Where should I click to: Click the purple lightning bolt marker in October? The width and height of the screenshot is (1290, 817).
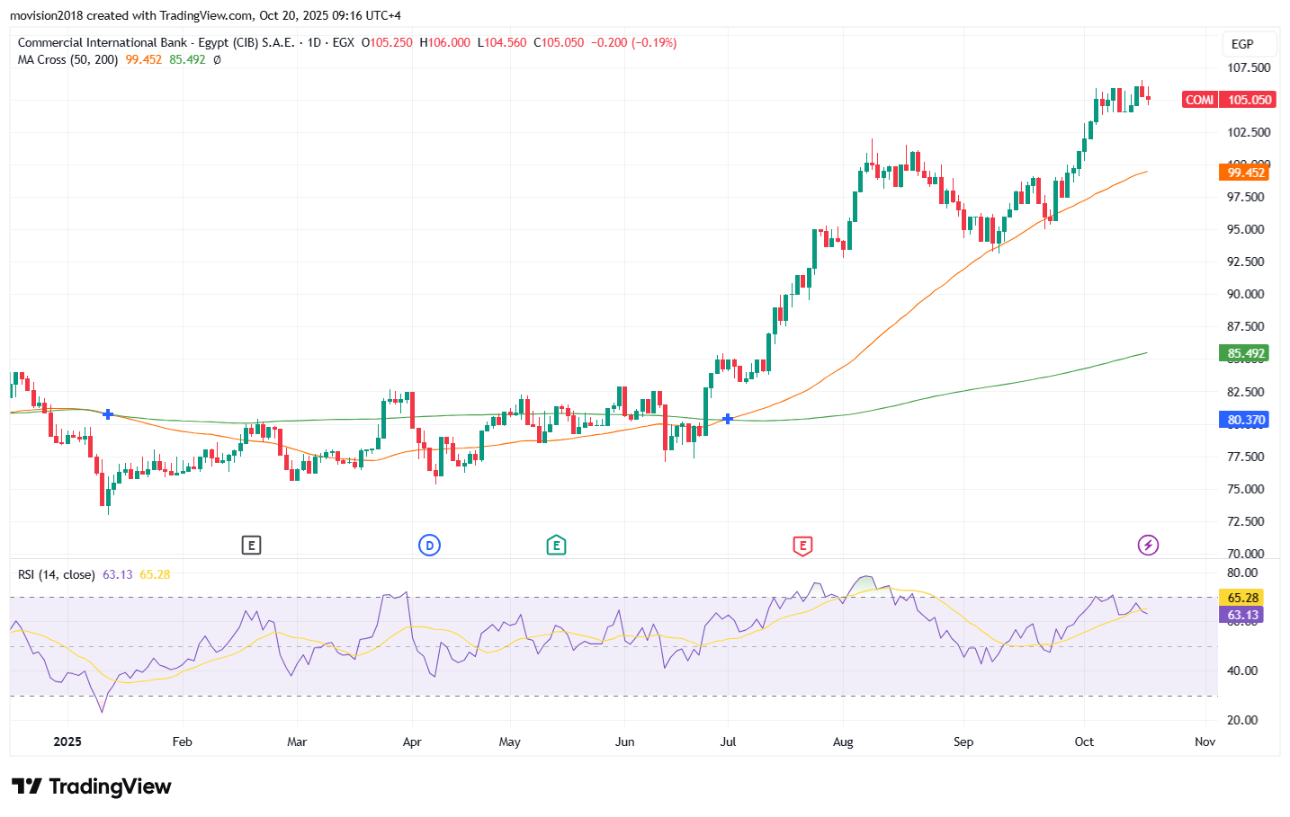click(x=1148, y=545)
